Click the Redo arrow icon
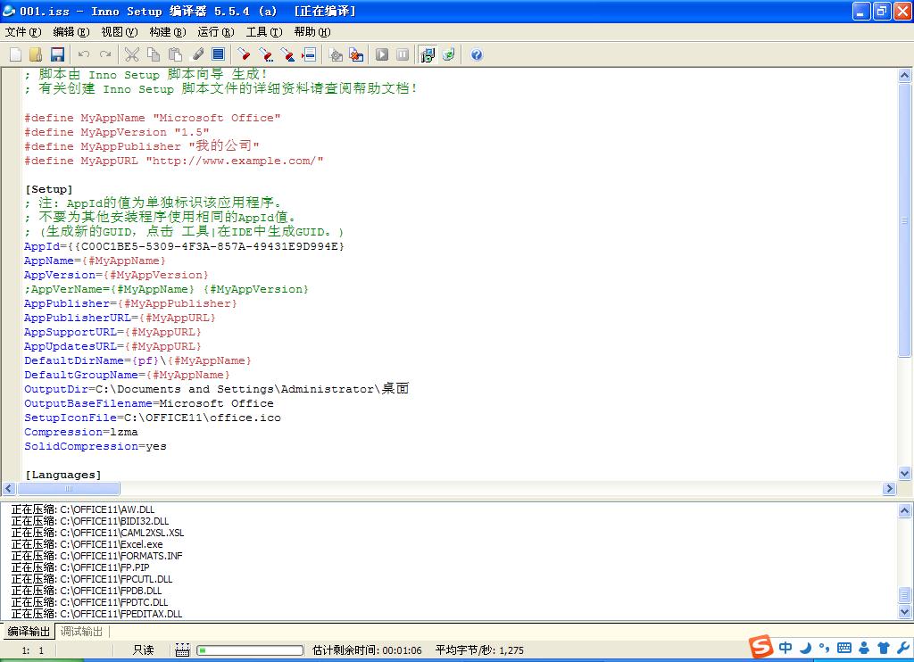The image size is (914, 662). (105, 54)
